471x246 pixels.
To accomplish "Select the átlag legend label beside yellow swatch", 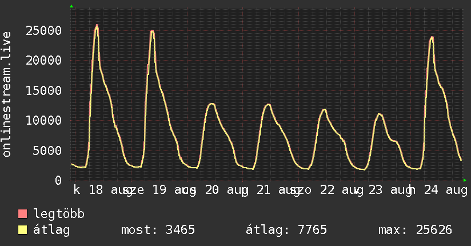I will click(51, 230).
